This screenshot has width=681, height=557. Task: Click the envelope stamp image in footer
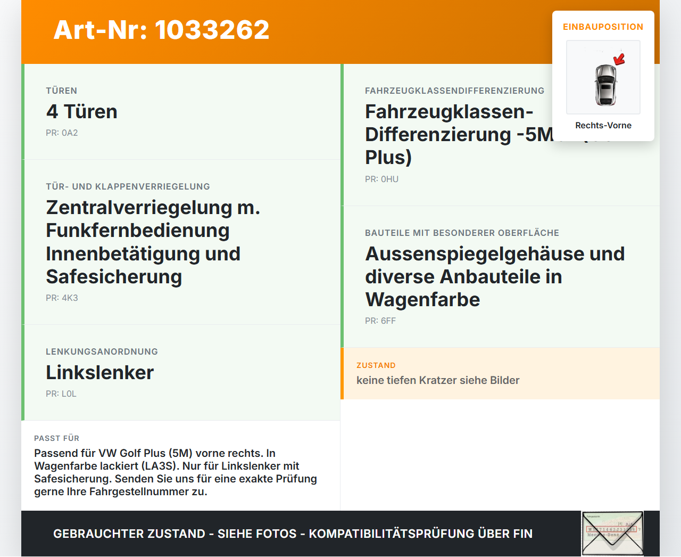[612, 534]
